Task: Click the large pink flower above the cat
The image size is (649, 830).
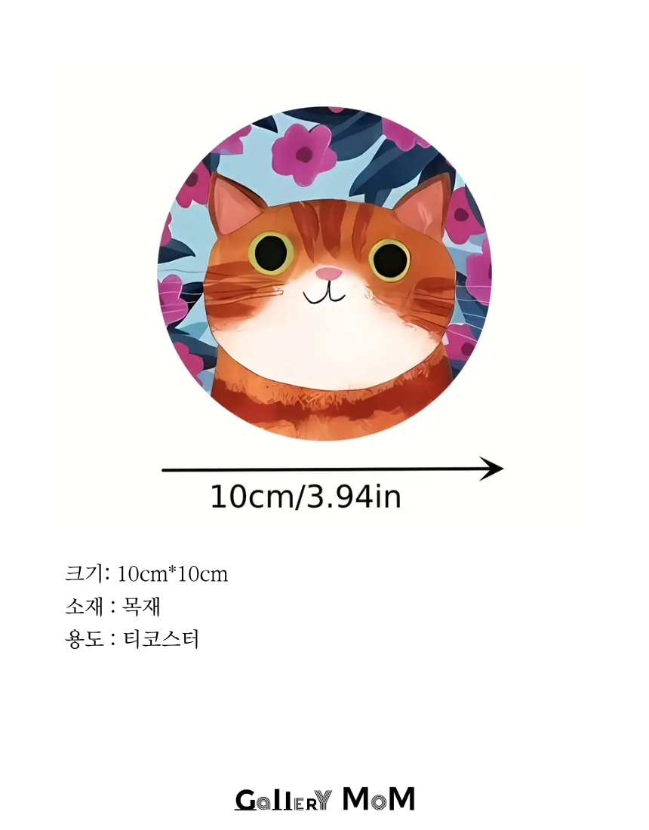Action: tap(303, 153)
